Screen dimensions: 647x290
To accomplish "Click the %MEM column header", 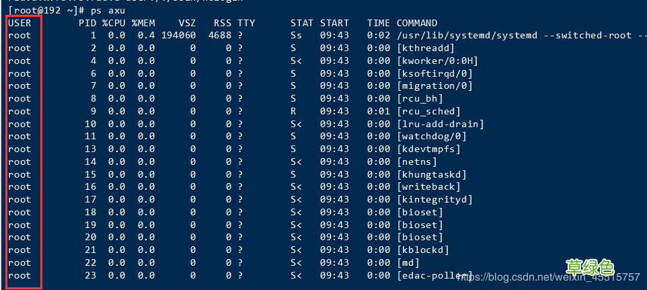I will click(x=143, y=23).
